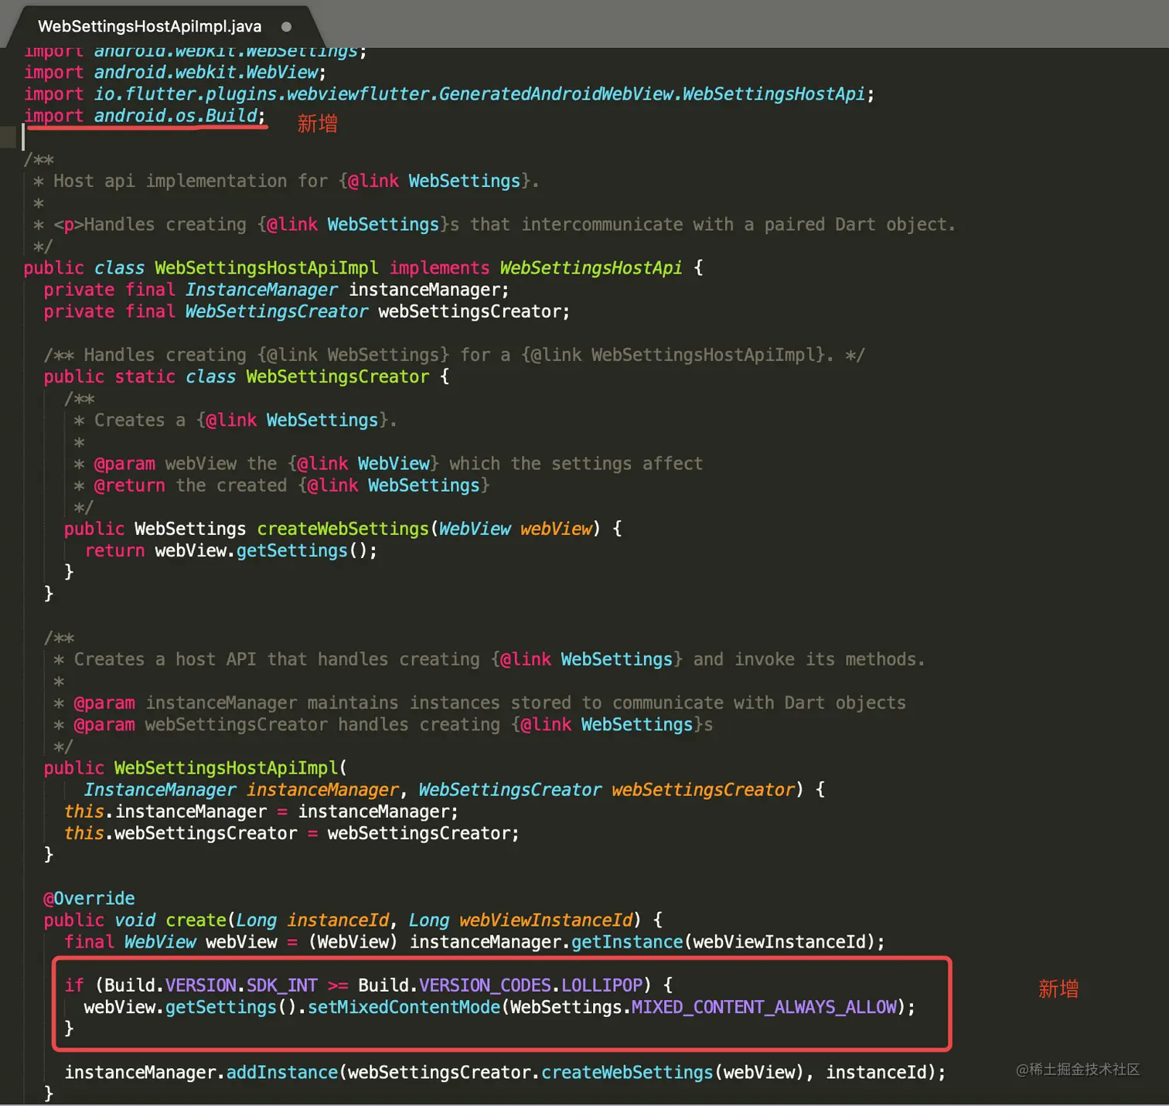Click the "return webView.getSettings();" statement
The height and width of the screenshot is (1106, 1169).
(x=231, y=550)
